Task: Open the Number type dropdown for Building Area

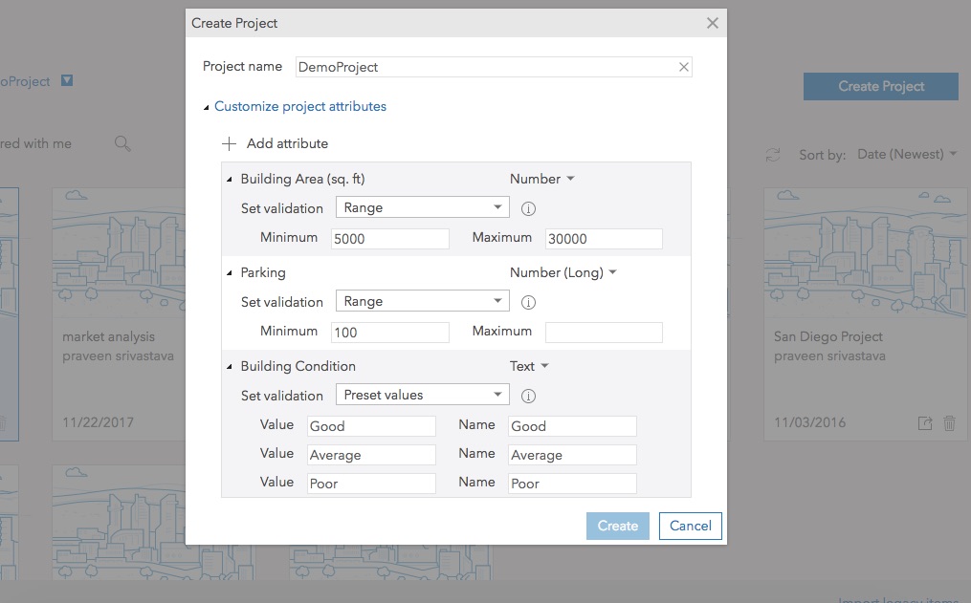Action: click(x=541, y=179)
